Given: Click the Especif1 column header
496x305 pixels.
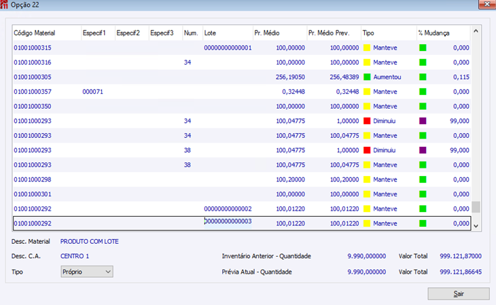Looking at the screenshot, I should click(98, 33).
